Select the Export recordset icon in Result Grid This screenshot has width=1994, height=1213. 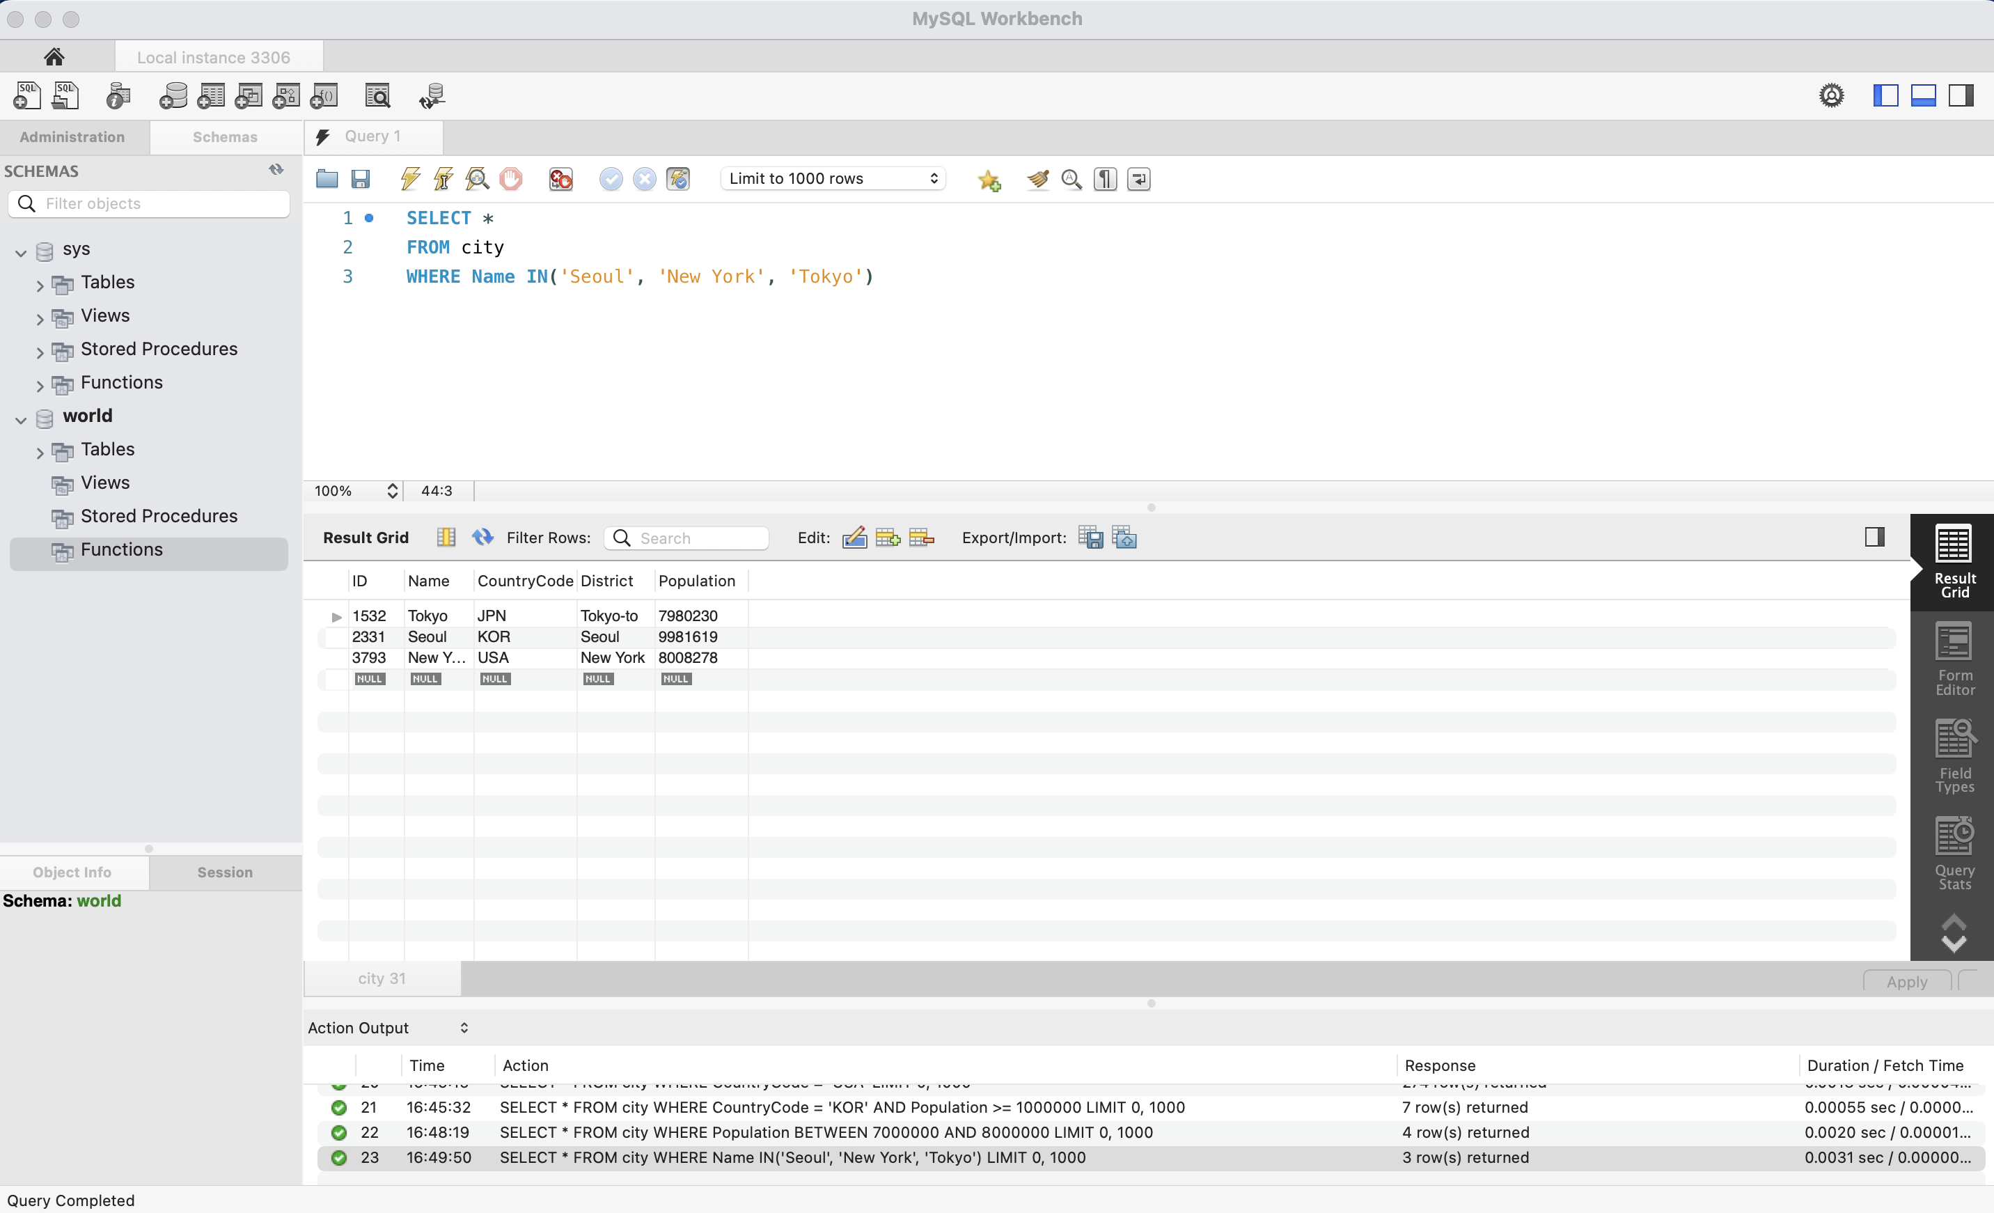tap(1090, 536)
